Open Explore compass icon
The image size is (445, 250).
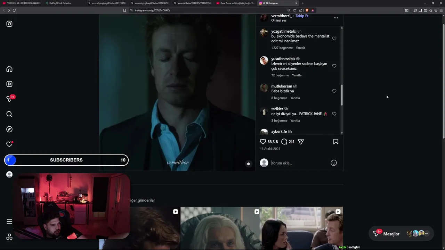click(9, 129)
